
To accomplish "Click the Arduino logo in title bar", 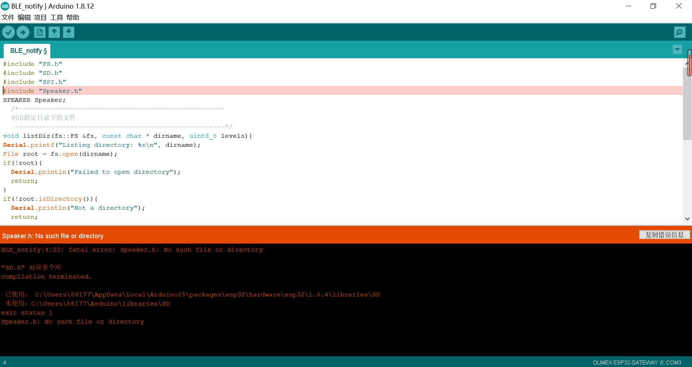I will 5,6.
